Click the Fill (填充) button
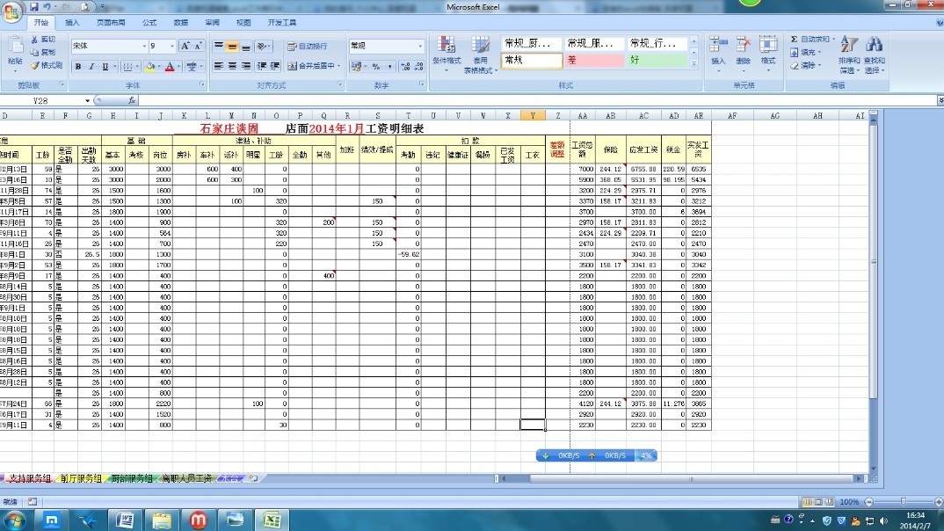The height and width of the screenshot is (531, 944). [805, 53]
